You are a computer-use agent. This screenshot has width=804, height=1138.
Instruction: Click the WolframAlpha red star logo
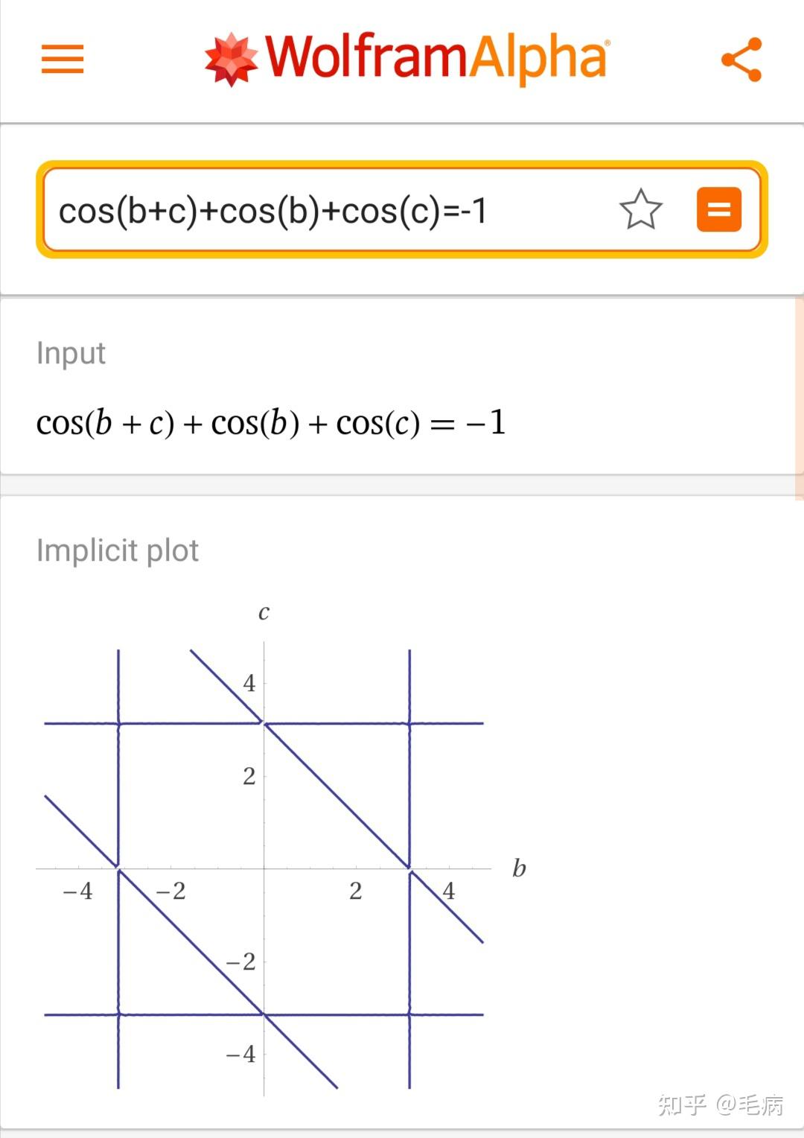pyautogui.click(x=232, y=60)
